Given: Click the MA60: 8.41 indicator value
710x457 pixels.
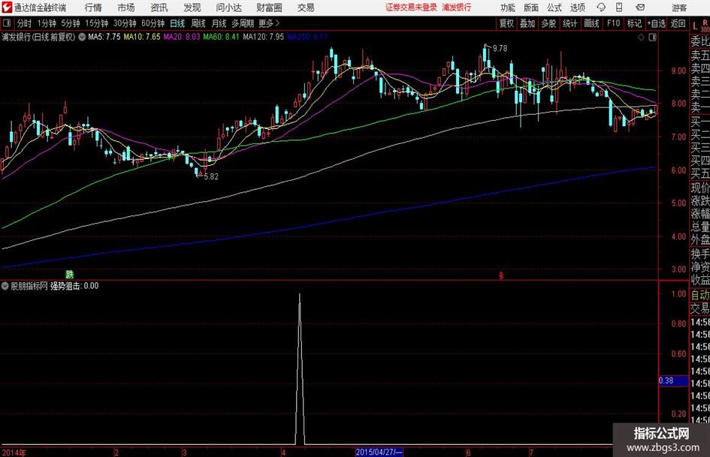Looking at the screenshot, I should click(x=222, y=37).
